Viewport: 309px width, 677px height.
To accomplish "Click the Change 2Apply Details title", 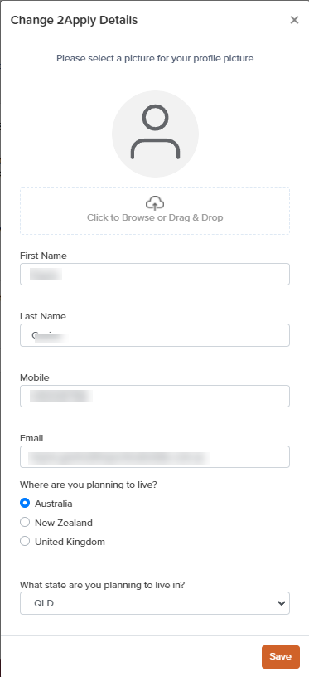I will 74,20.
